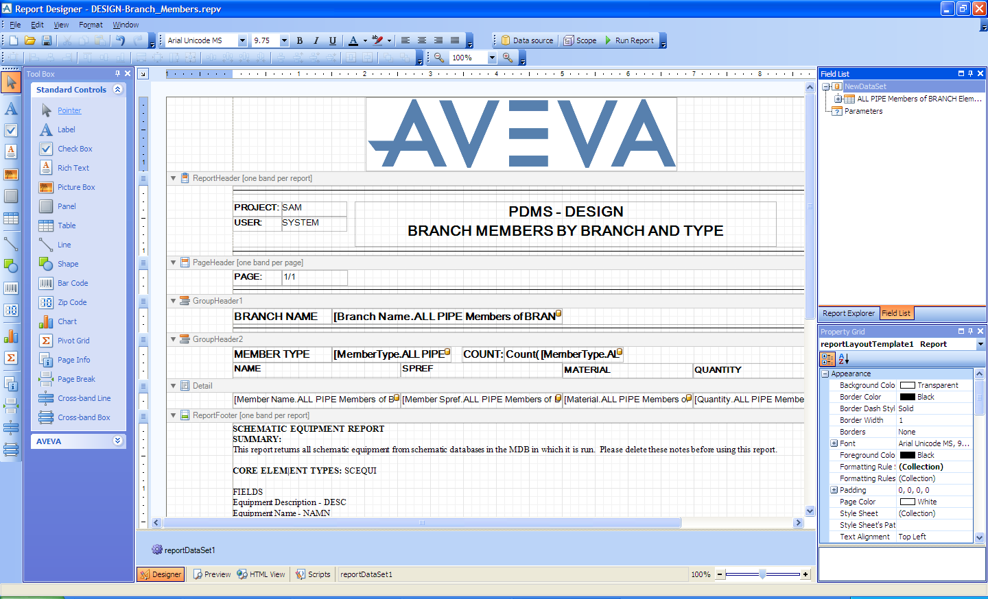Sort Property Grid alphabetically
The image size is (988, 599).
pos(844,358)
